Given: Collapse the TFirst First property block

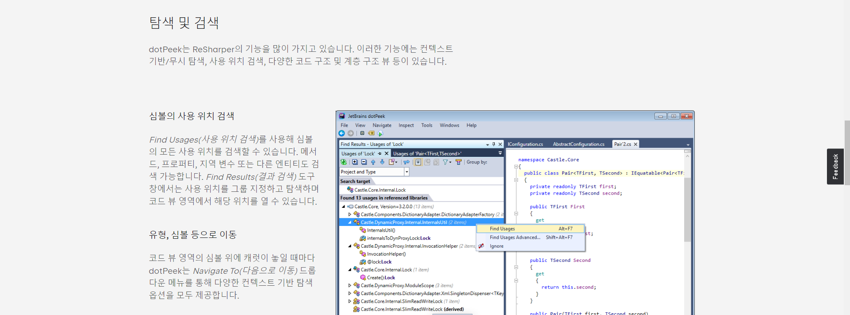Looking at the screenshot, I should [516, 214].
